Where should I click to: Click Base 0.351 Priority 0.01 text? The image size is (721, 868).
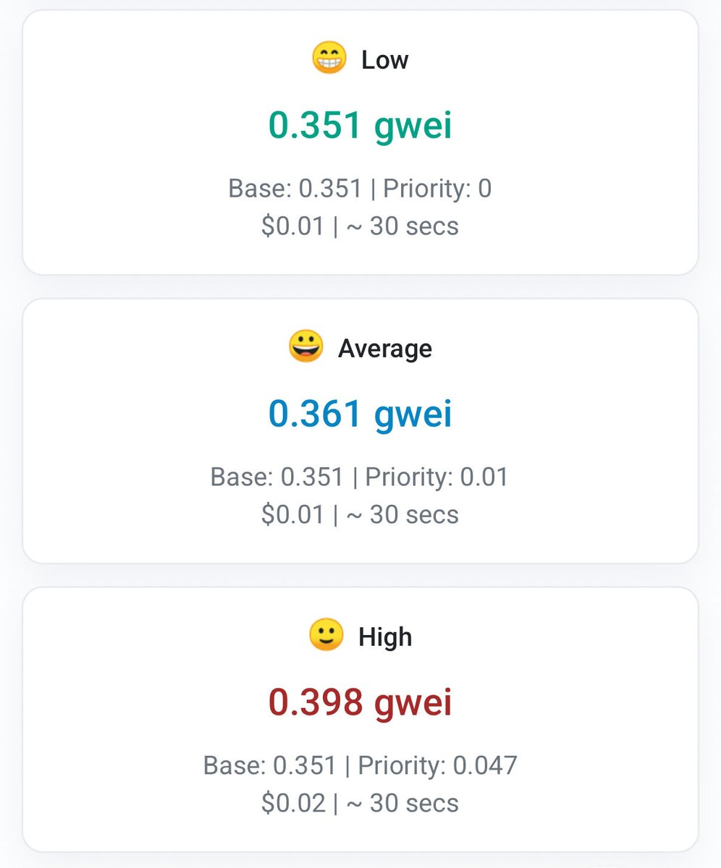click(x=360, y=477)
